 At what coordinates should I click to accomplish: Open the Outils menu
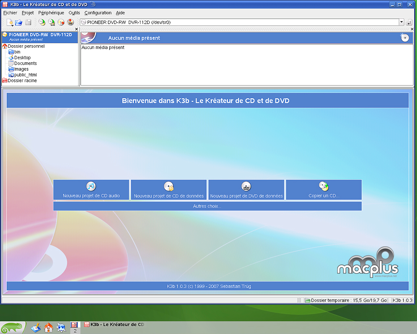(x=74, y=13)
